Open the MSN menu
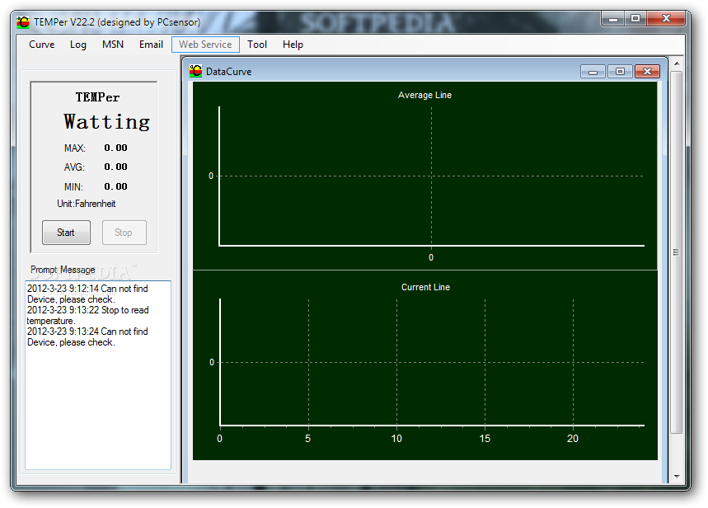 [113, 45]
